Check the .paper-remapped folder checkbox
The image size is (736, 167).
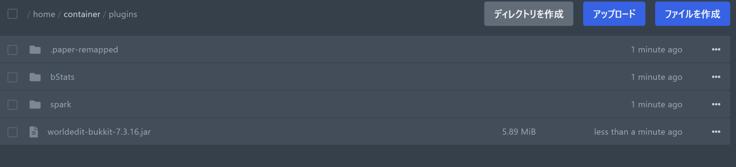pyautogui.click(x=13, y=50)
